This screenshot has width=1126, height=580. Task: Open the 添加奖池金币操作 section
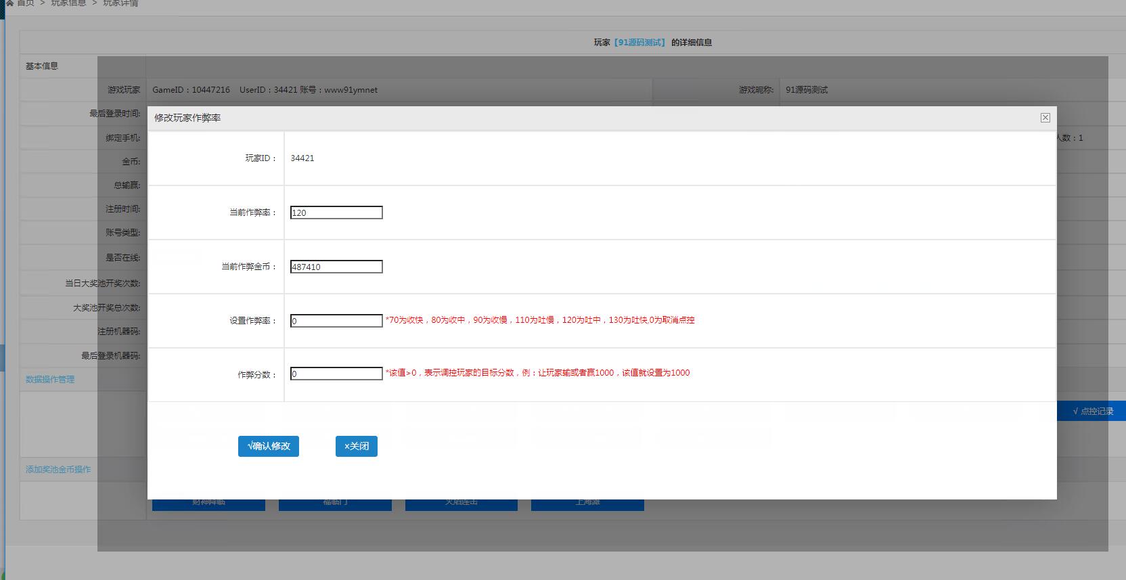[x=58, y=470]
